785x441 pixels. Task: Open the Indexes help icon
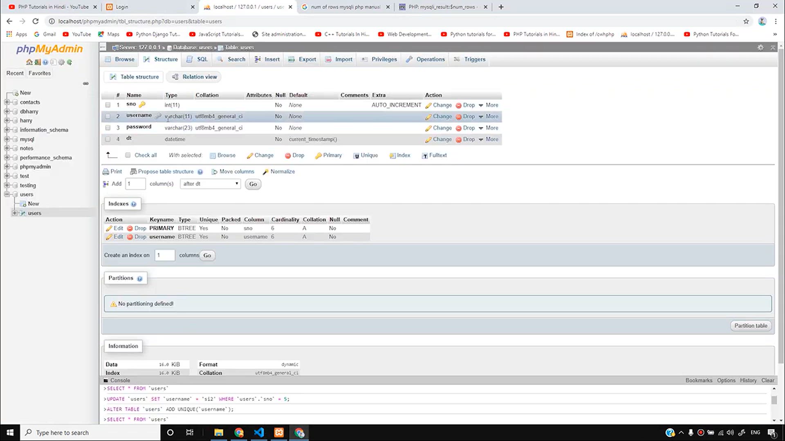point(134,204)
